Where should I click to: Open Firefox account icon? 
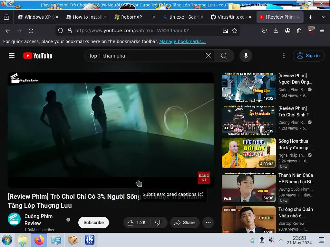[x=287, y=31]
